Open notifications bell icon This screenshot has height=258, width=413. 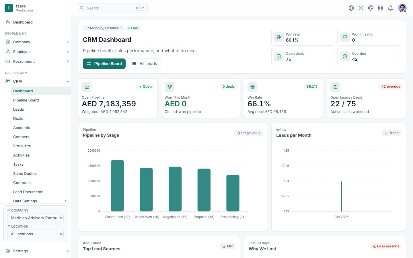click(390, 8)
